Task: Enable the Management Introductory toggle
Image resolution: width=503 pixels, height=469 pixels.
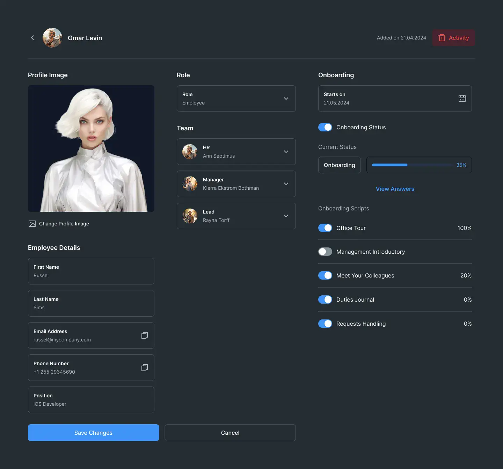Action: point(325,252)
